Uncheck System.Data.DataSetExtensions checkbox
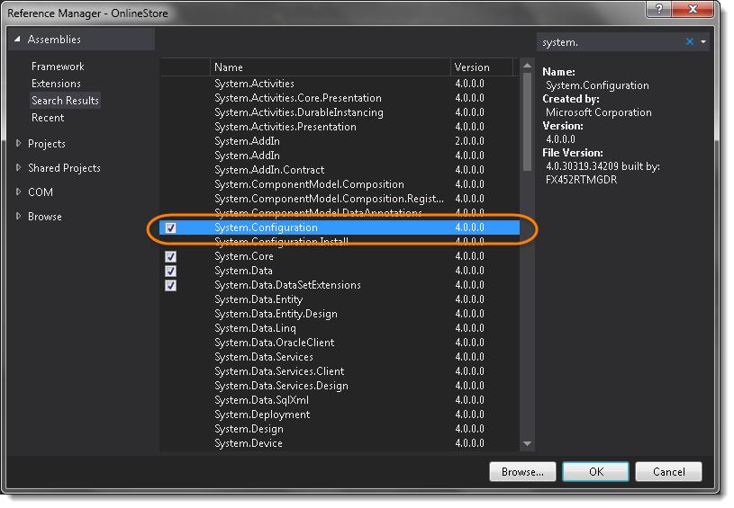734x508 pixels. pyautogui.click(x=171, y=286)
